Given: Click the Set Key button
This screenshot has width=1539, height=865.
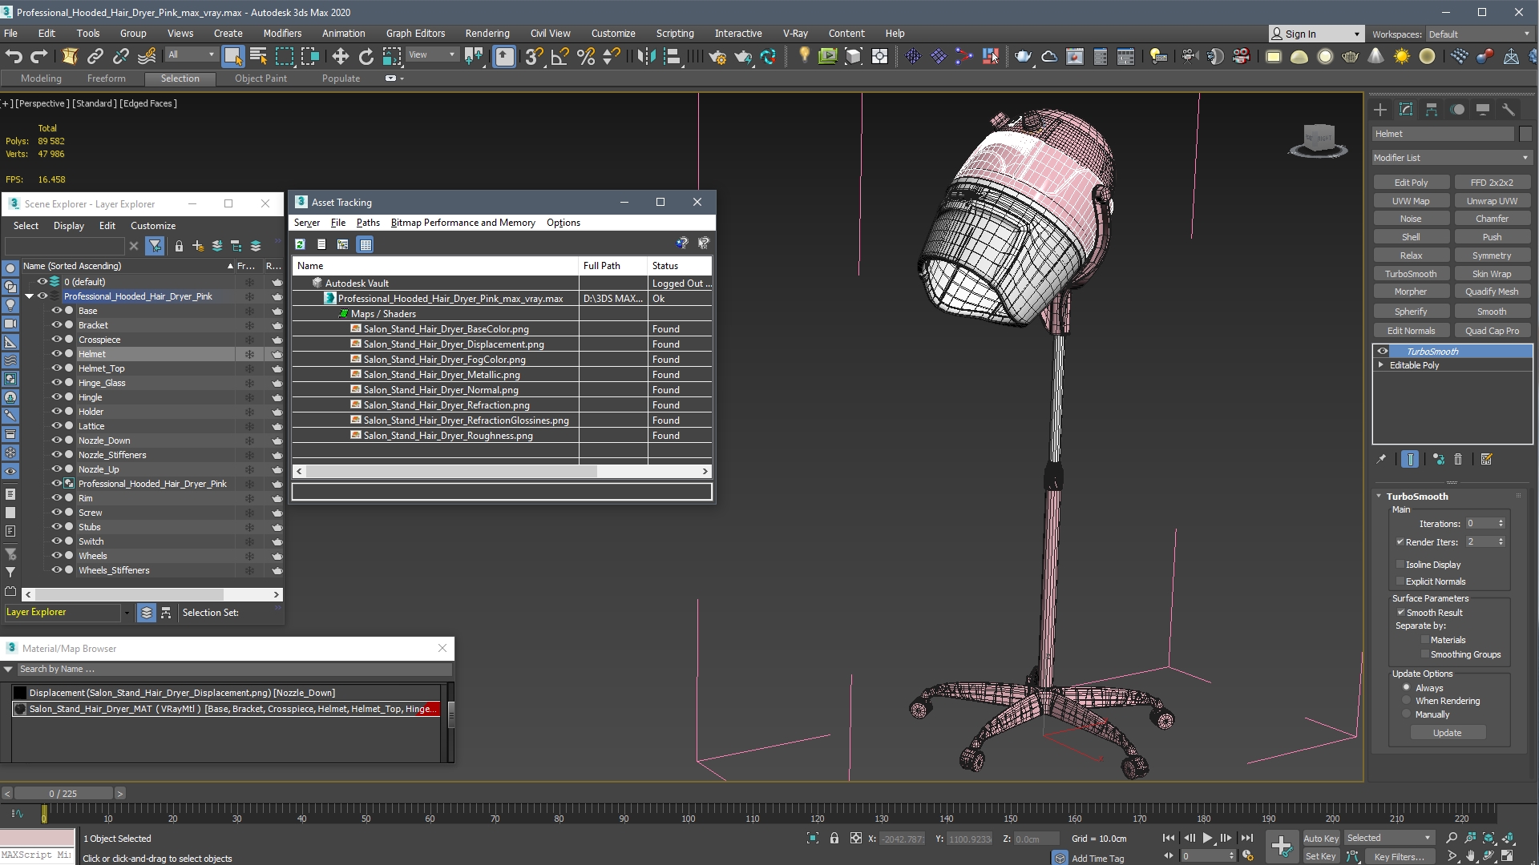Looking at the screenshot, I should (1321, 856).
